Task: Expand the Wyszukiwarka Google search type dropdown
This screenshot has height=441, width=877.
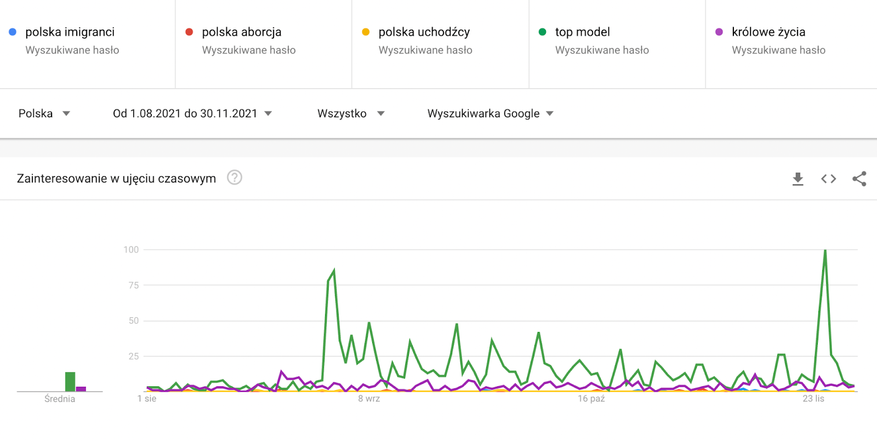Action: click(x=490, y=113)
